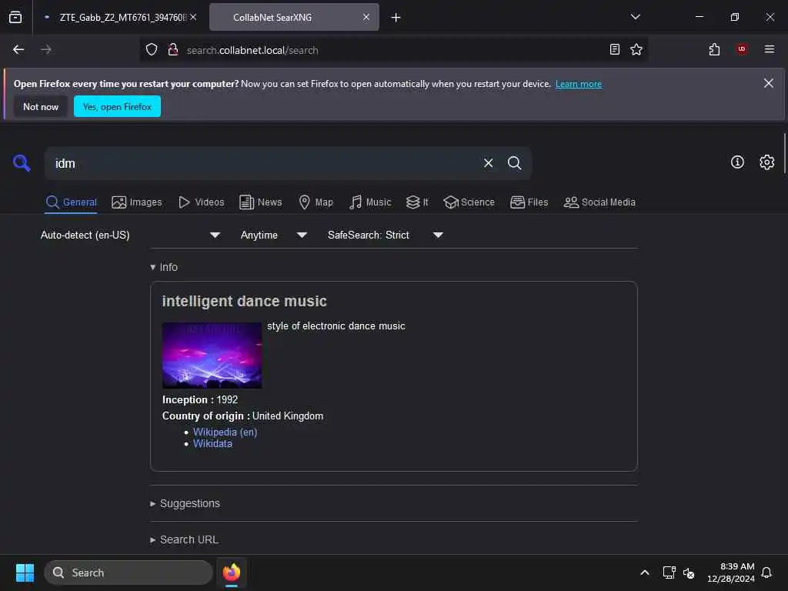Clear the search query with the X icon

coord(488,163)
